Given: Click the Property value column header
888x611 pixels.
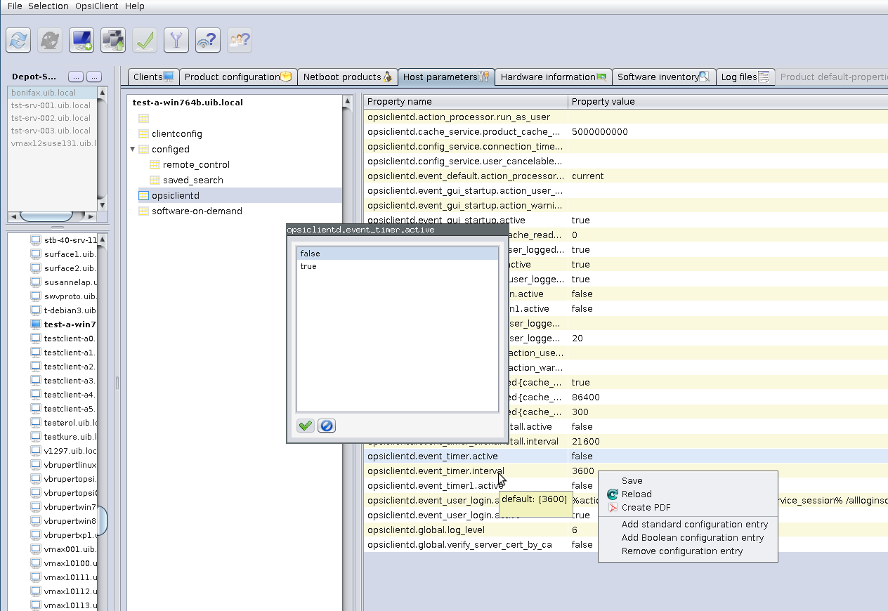Looking at the screenshot, I should click(x=728, y=102).
